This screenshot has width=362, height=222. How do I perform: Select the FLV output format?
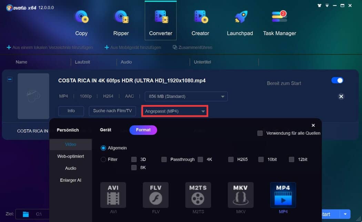(155, 195)
